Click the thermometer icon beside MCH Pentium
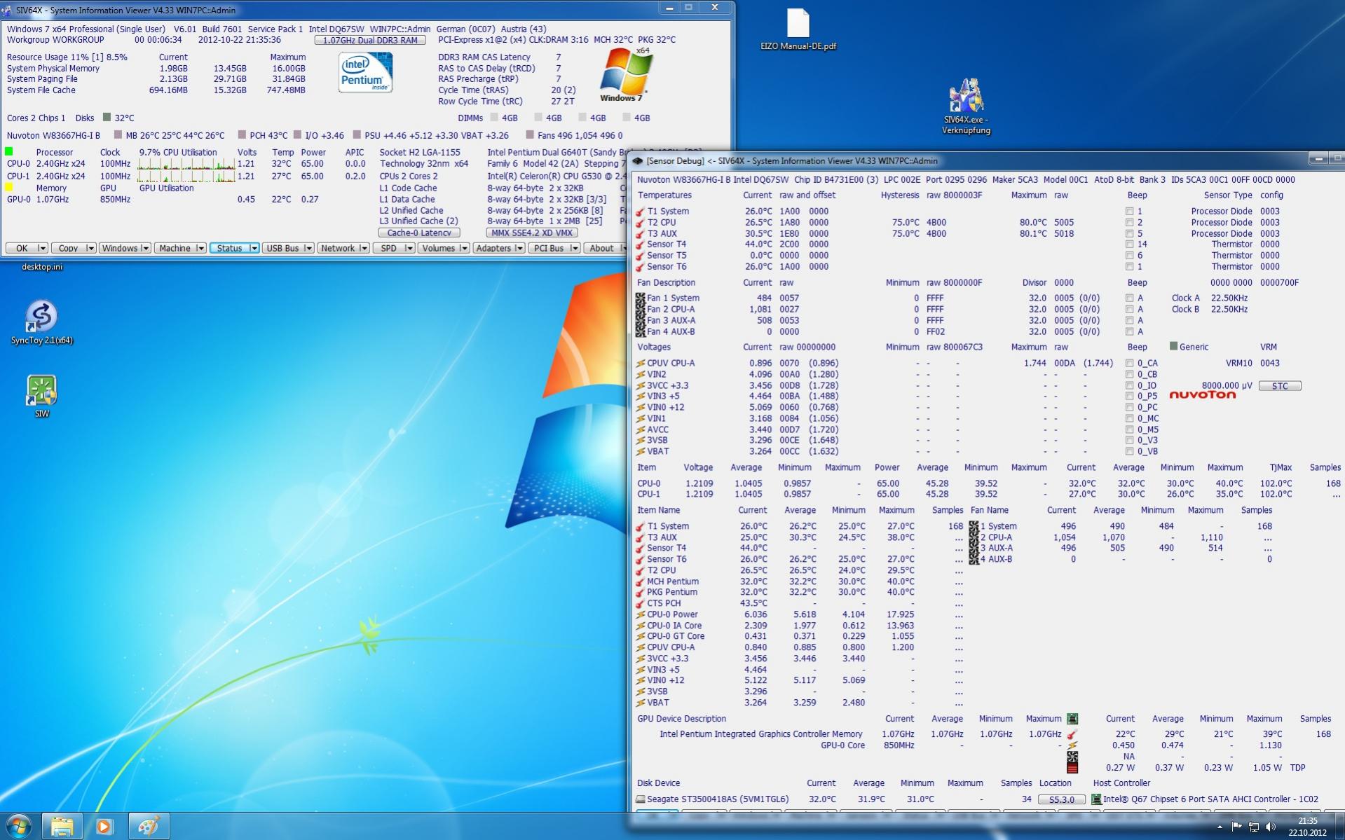Image resolution: width=1345 pixels, height=840 pixels. pyautogui.click(x=640, y=581)
